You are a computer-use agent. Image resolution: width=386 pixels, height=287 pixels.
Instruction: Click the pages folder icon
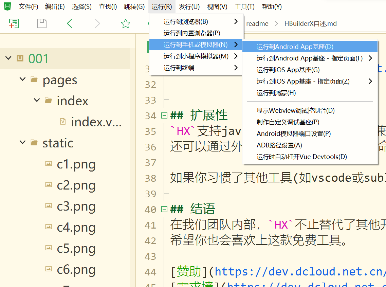click(x=34, y=79)
